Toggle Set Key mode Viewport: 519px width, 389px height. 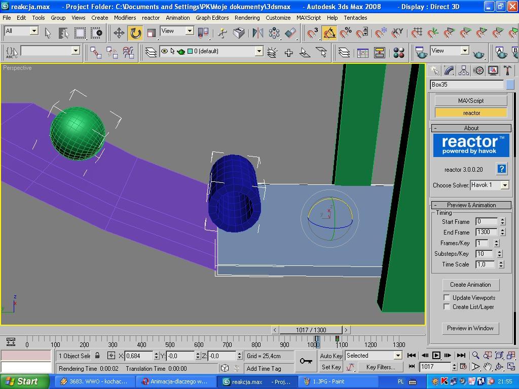[x=331, y=367]
